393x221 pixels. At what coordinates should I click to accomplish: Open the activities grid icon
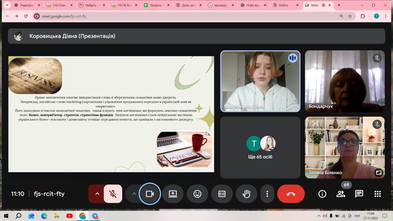coord(377,194)
